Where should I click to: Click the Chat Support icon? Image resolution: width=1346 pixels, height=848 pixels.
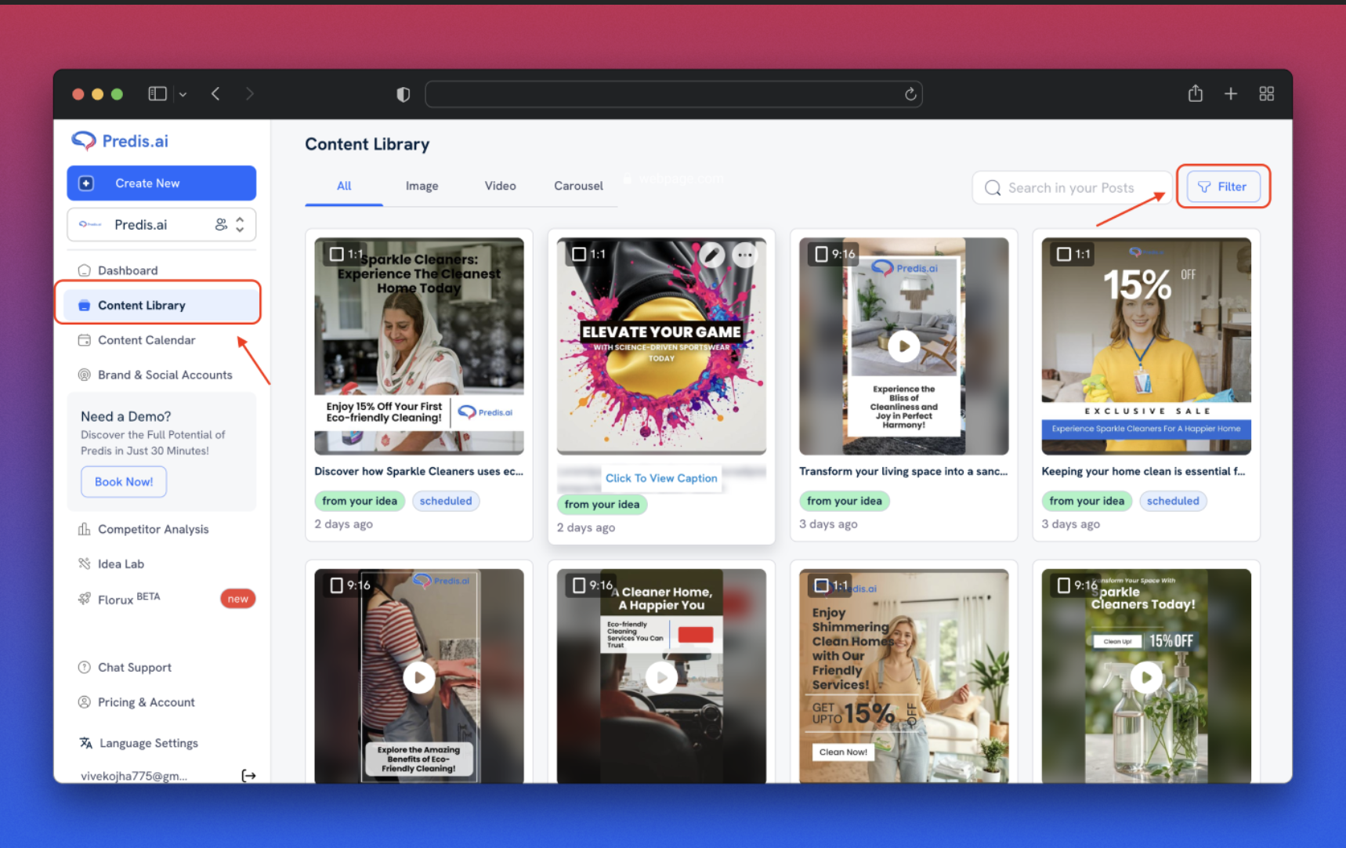pyautogui.click(x=85, y=667)
